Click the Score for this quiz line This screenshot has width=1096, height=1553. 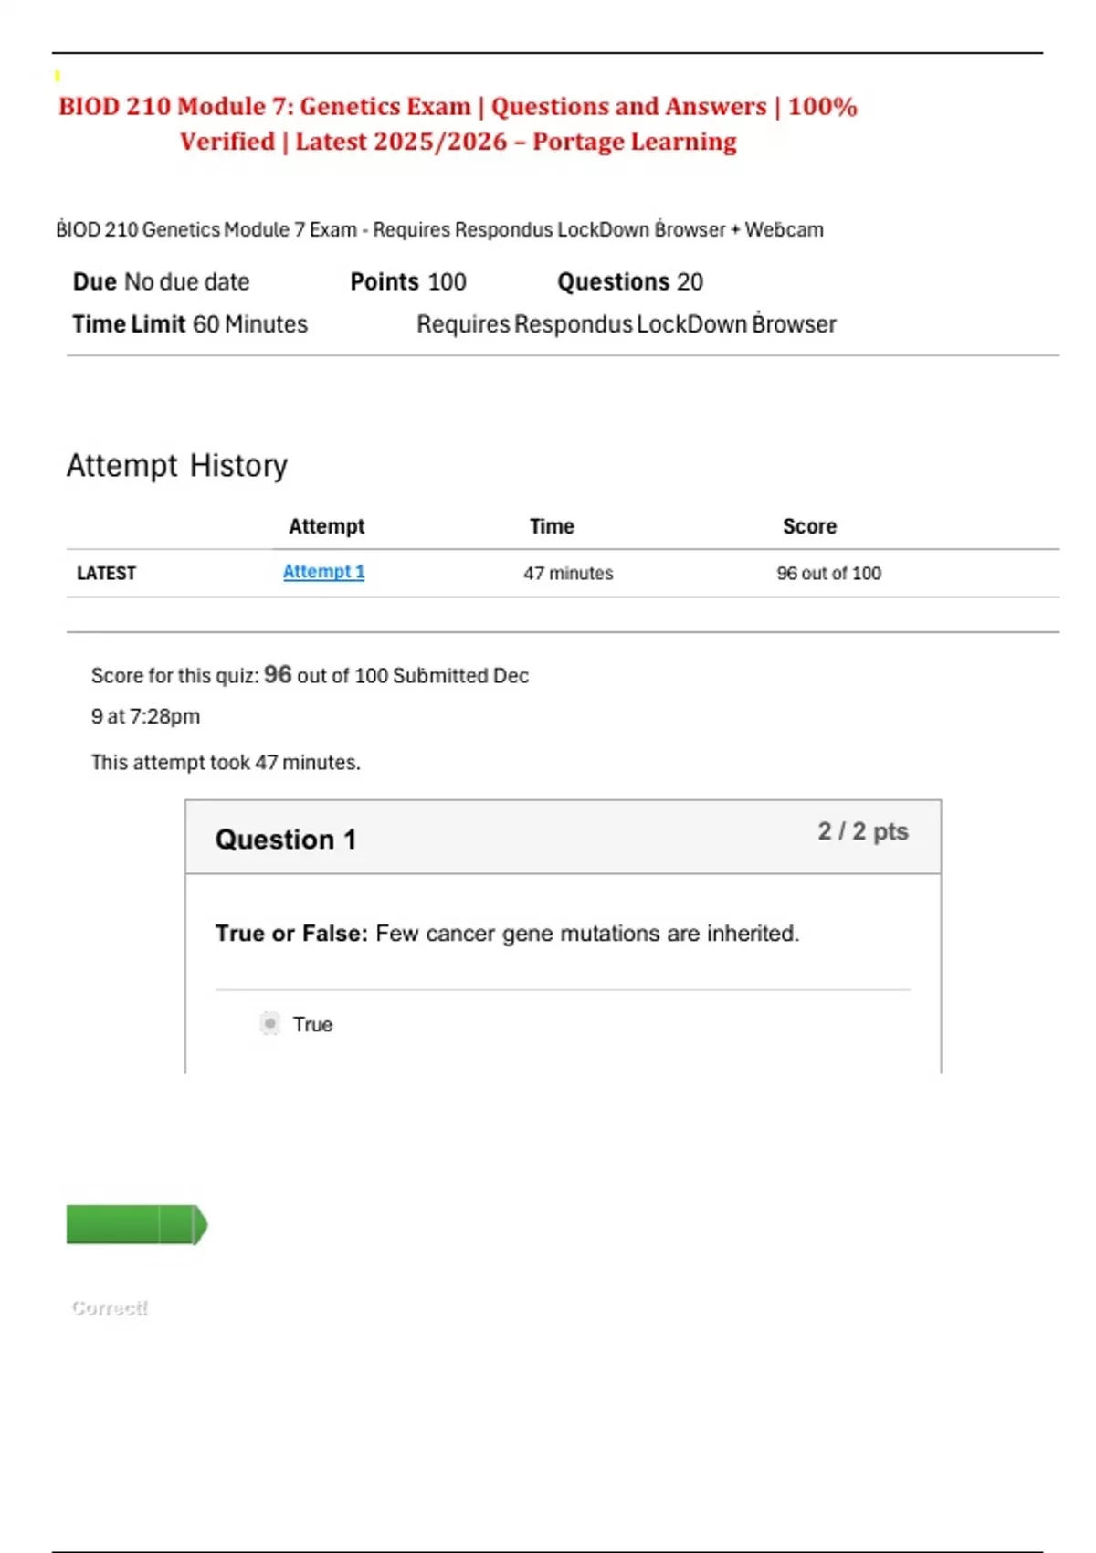click(x=310, y=676)
